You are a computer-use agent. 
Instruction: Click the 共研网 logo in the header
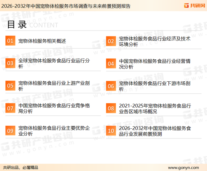point(195,5)
